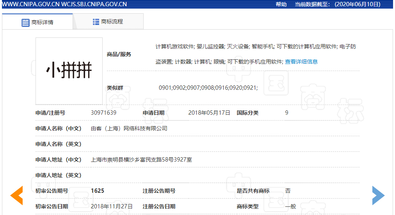Open the 查看详细信息 link
Image resolution: width=395 pixels, height=215 pixels.
[x=301, y=62]
